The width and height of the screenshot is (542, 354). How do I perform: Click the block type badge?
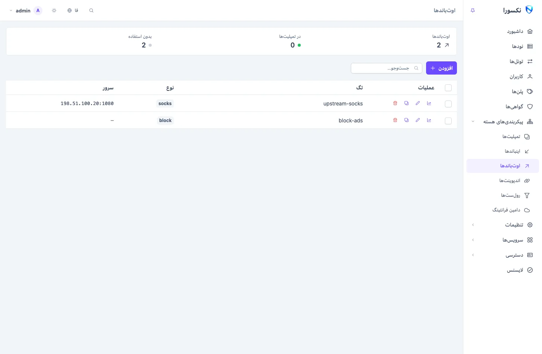(165, 121)
